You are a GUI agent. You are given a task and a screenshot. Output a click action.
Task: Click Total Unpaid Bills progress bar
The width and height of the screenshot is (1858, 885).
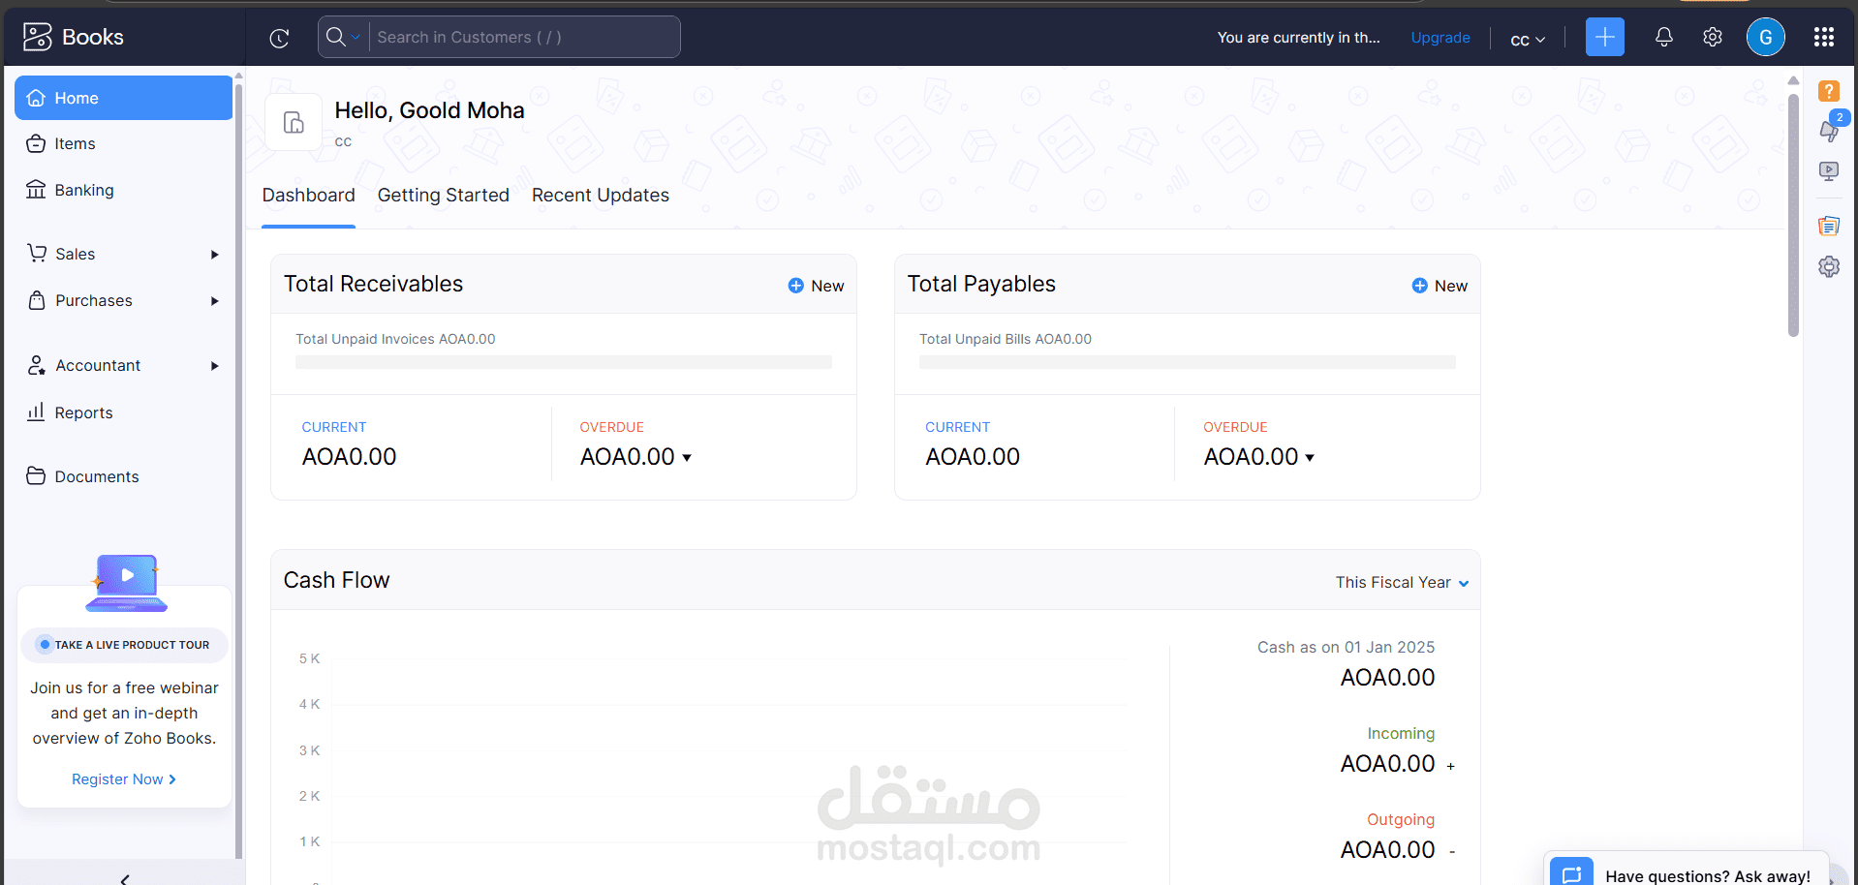point(1187,362)
